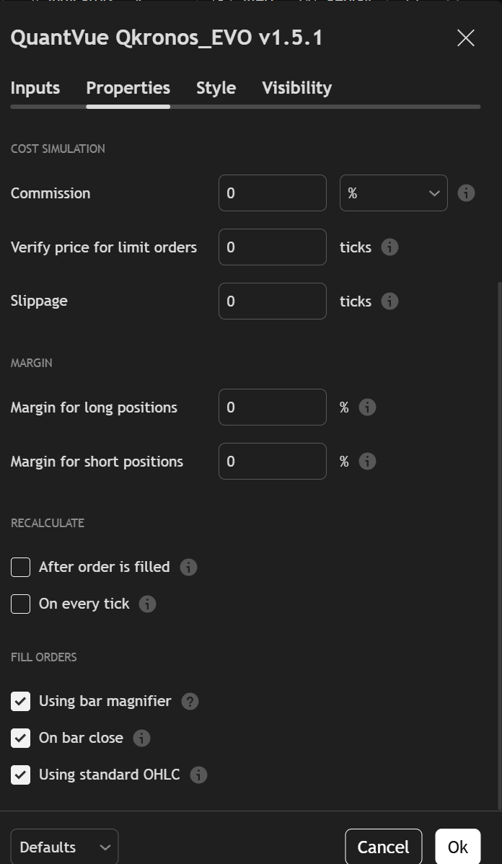
Task: Click info icon for Margin for long positions
Action: 367,407
